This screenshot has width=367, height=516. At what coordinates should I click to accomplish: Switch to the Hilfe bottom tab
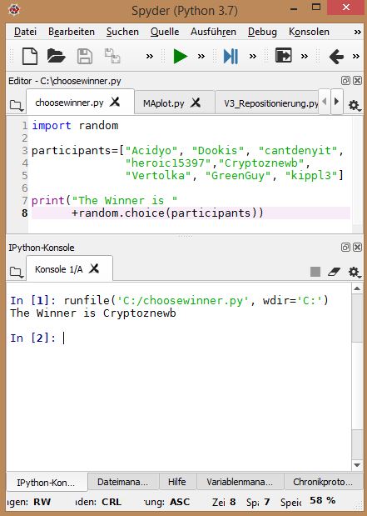click(177, 482)
